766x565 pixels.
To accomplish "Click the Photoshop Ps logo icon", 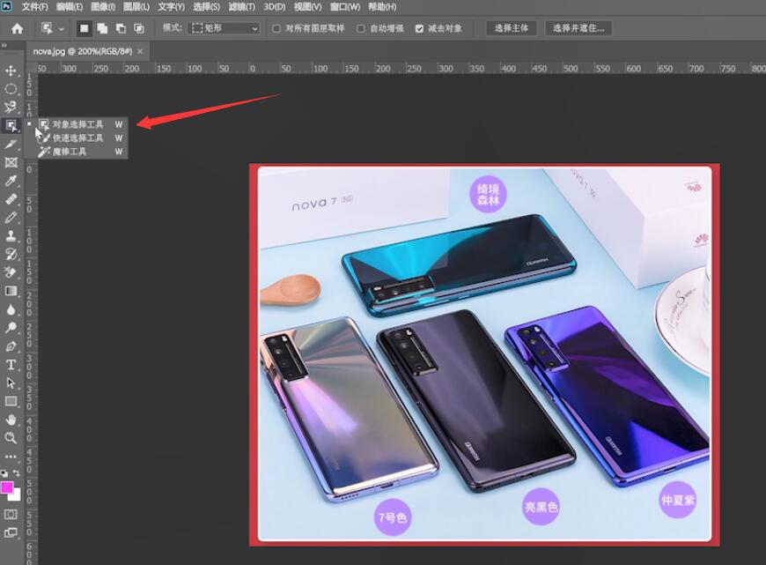I will click(x=6, y=6).
